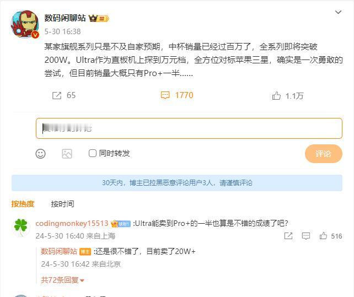Expand the post options chevron at top right
The width and height of the screenshot is (354, 297).
338,12
